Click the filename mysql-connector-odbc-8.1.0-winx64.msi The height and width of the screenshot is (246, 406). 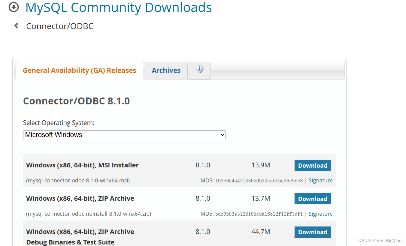(x=78, y=181)
